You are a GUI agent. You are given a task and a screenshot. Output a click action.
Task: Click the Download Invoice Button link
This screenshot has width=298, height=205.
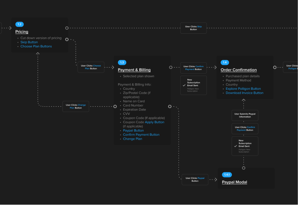tap(245, 93)
